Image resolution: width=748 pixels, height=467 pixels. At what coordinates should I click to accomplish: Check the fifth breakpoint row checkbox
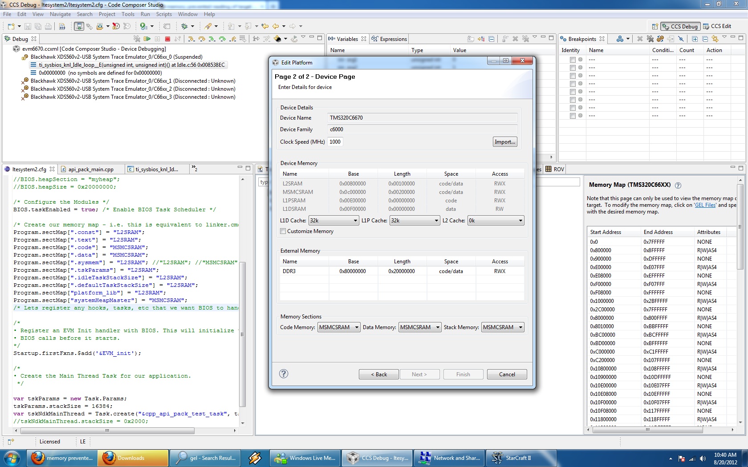573,92
